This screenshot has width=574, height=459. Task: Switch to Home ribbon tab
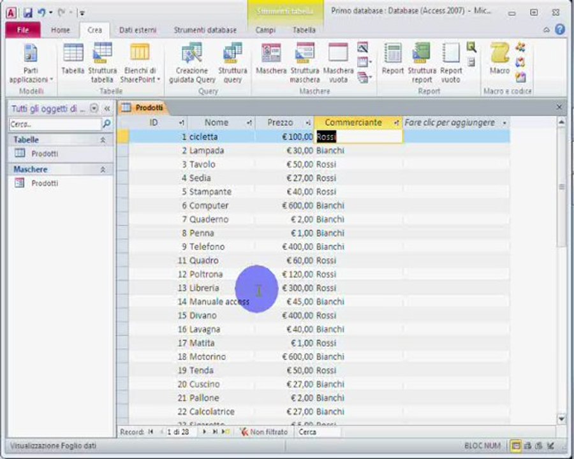[x=61, y=30]
